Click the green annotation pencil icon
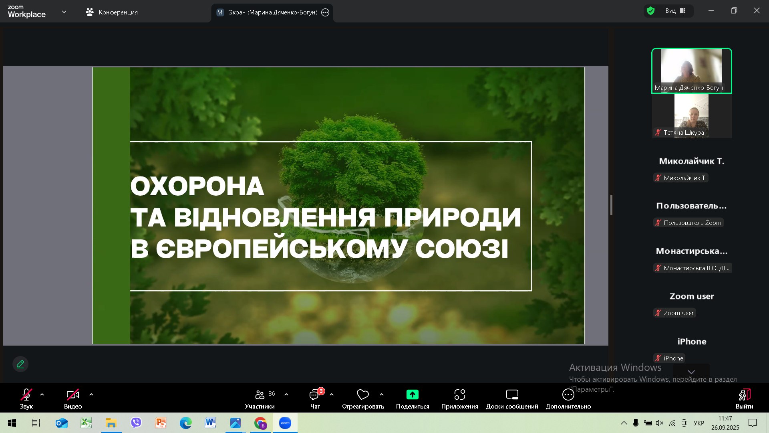 [x=20, y=364]
